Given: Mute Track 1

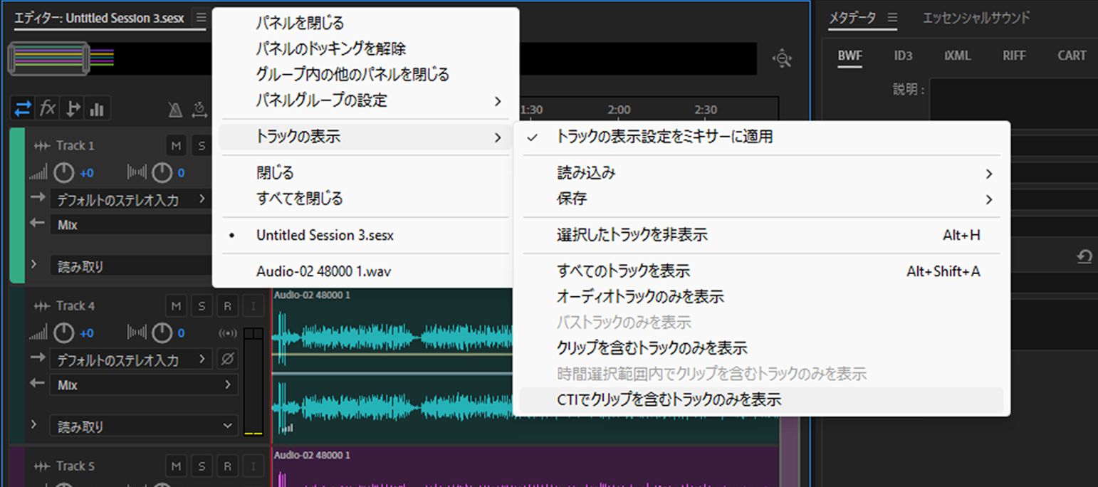Looking at the screenshot, I should 176,146.
